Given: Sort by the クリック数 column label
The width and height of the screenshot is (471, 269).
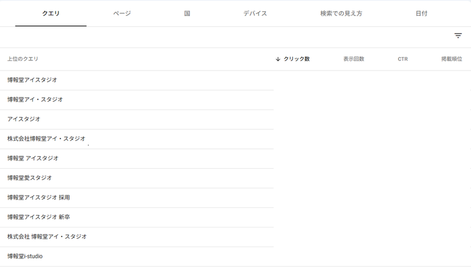Looking at the screenshot, I should click(296, 59).
